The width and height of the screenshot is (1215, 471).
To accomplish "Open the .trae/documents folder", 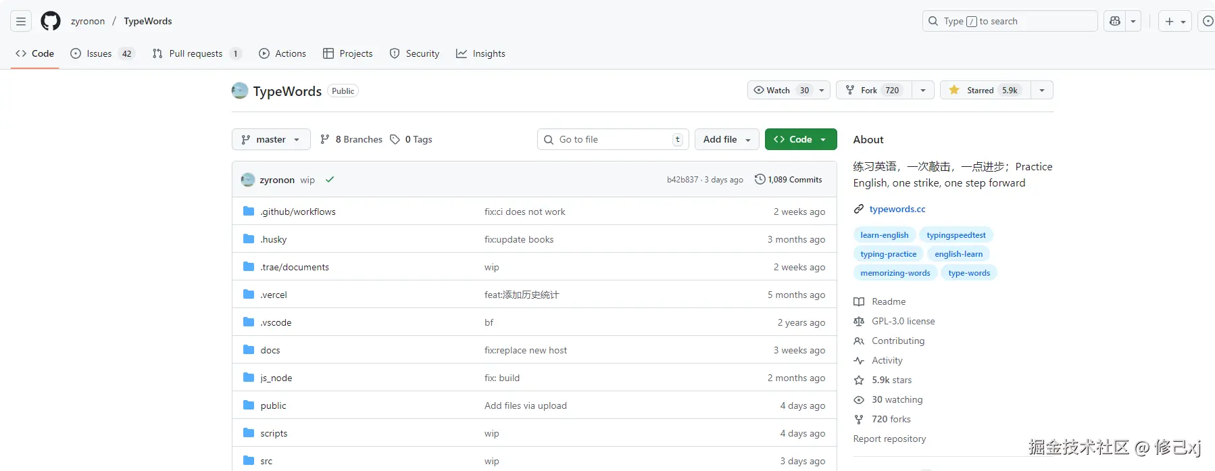I will (x=295, y=267).
